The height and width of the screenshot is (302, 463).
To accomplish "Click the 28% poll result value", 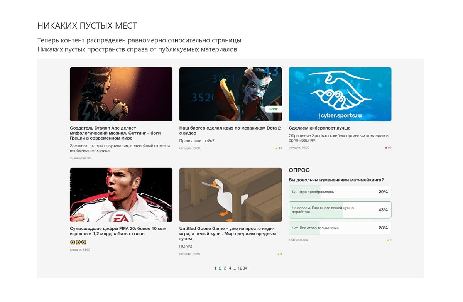I will pyautogui.click(x=383, y=228).
